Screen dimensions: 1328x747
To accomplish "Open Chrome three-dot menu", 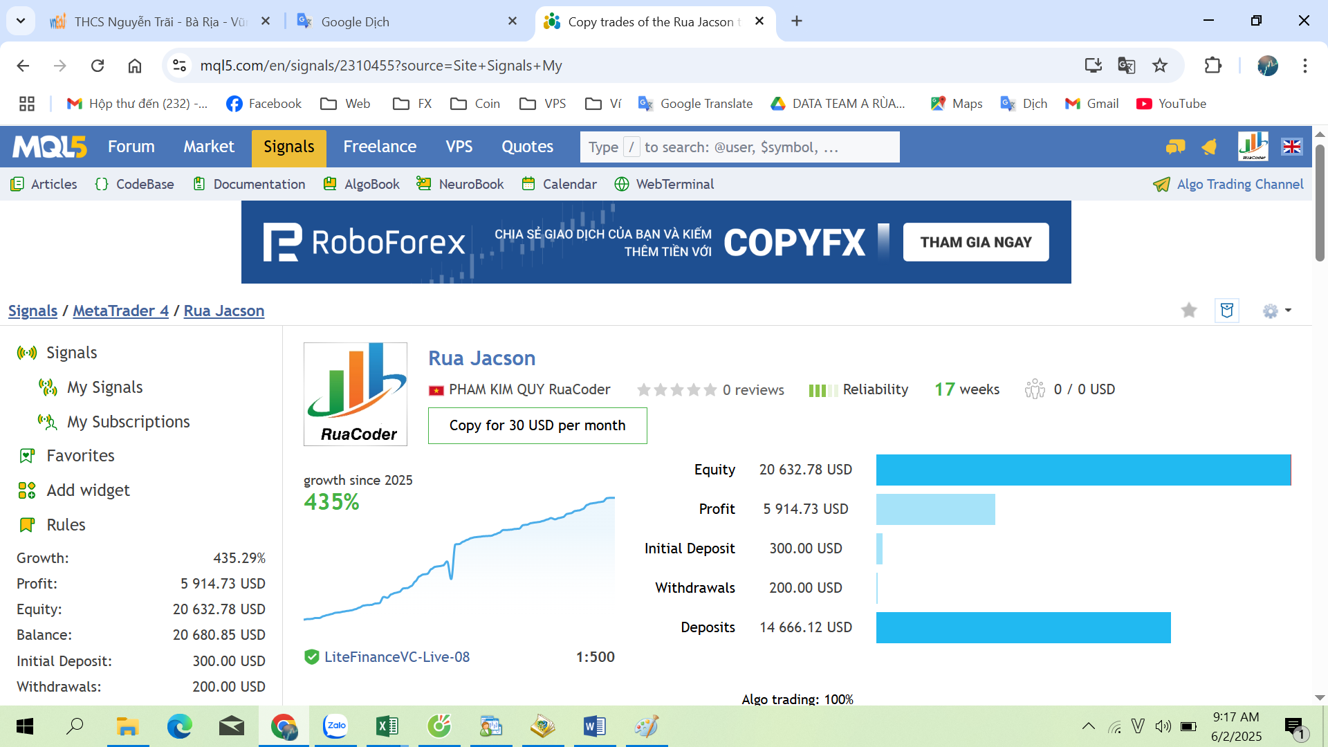I will (x=1305, y=66).
